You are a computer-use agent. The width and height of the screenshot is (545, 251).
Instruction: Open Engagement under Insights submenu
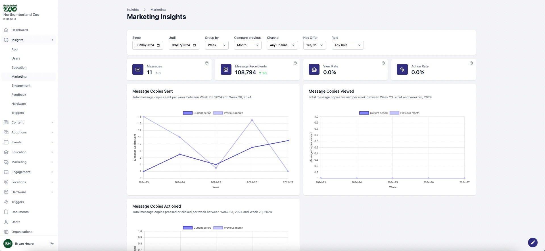point(21,86)
